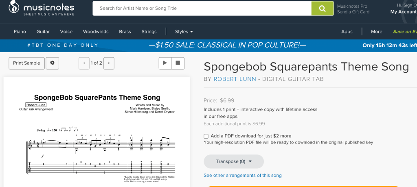Enable Add a PDF download checkbox
The image size is (417, 187).
(x=206, y=136)
